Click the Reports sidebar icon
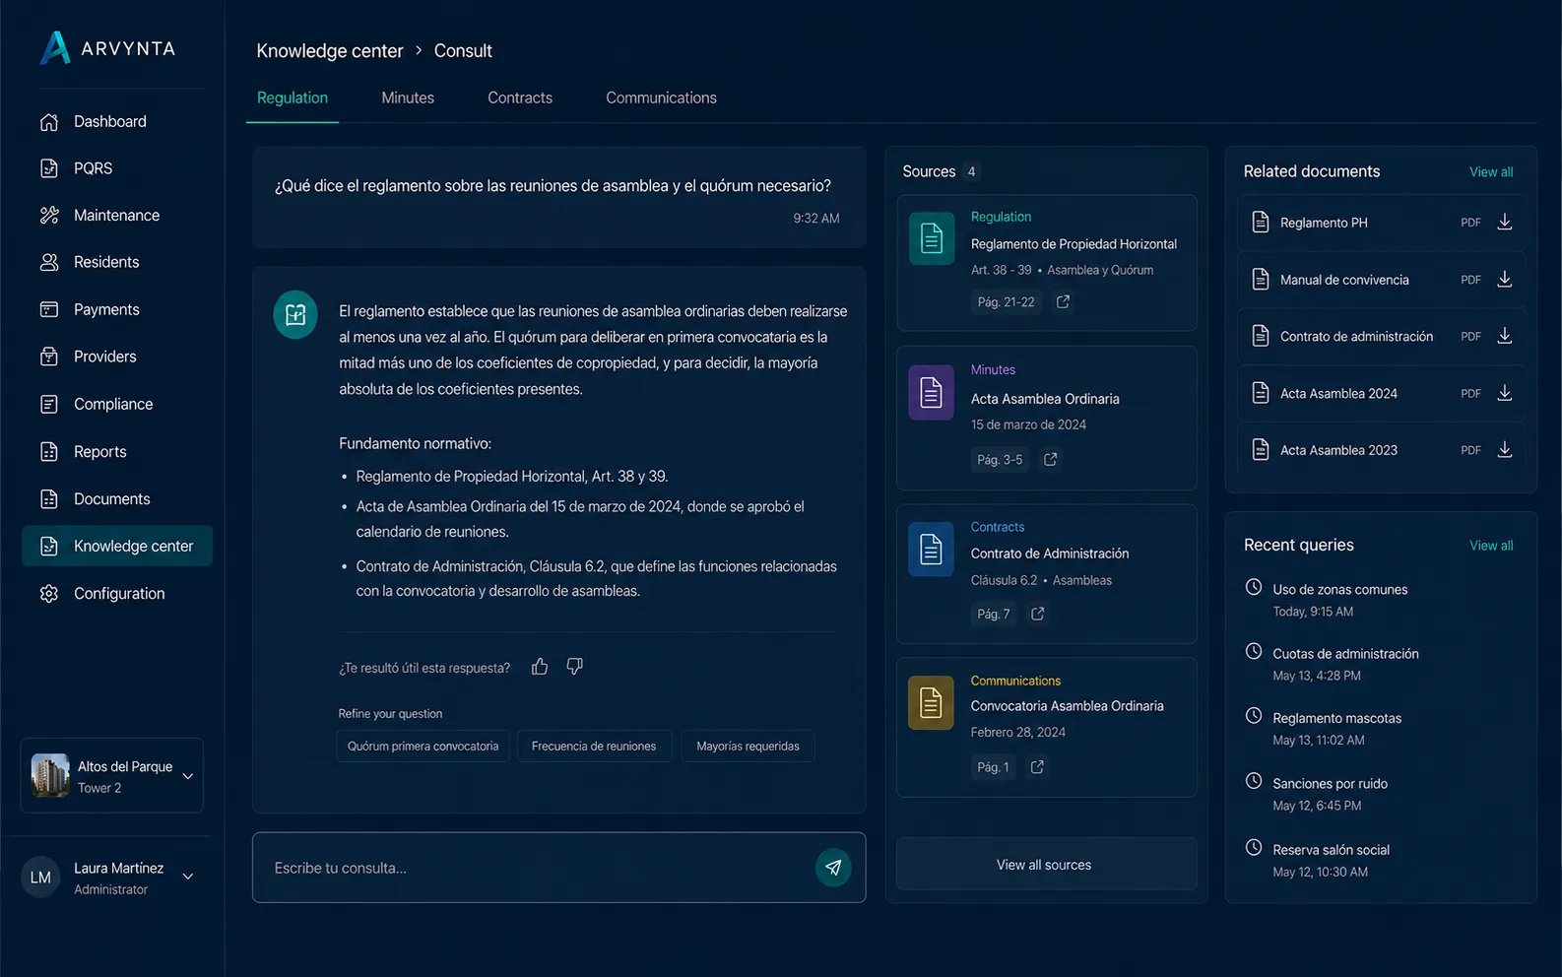 49,451
